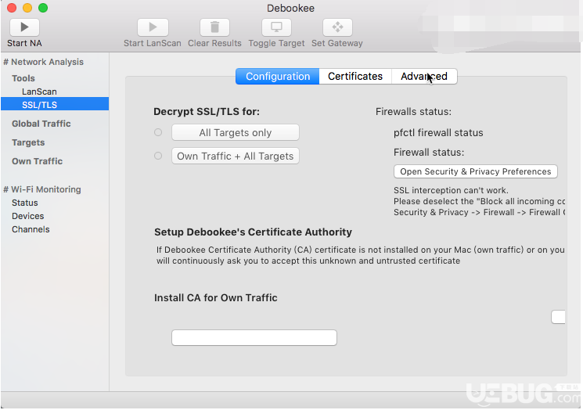583x410 pixels.
Task: Open Channels under Wi-Fi Monitoring
Action: [x=31, y=229]
